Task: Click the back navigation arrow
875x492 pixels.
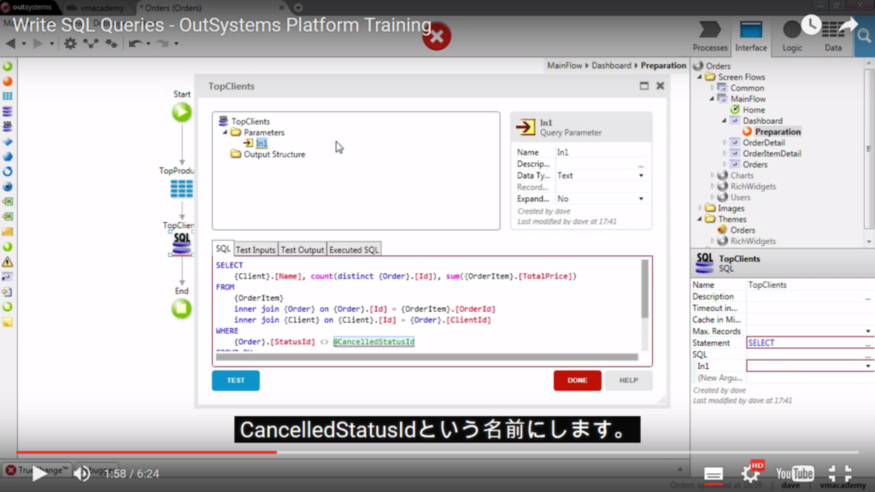Action: click(x=11, y=44)
